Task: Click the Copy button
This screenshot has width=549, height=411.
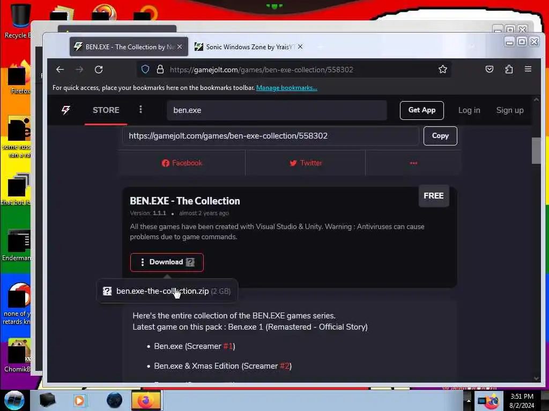Action: [x=440, y=135]
